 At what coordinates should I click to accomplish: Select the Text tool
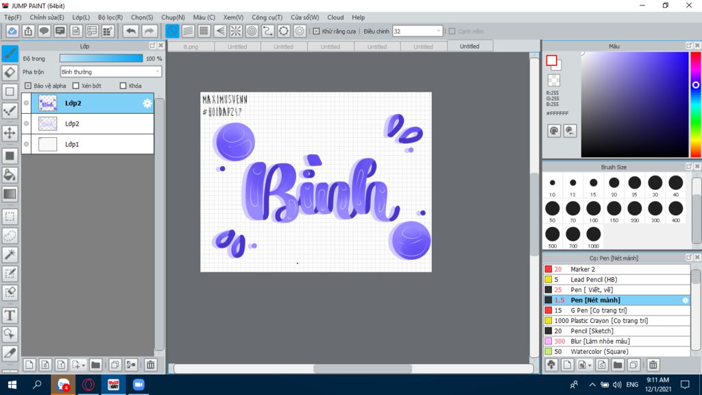click(x=10, y=315)
